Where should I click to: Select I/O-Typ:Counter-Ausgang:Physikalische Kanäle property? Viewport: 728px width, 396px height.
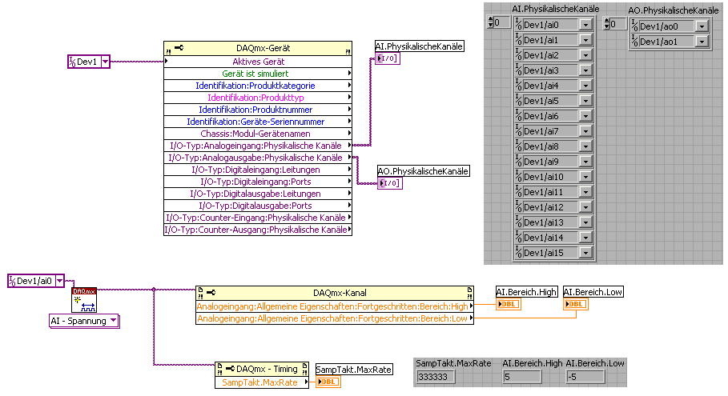pos(258,230)
